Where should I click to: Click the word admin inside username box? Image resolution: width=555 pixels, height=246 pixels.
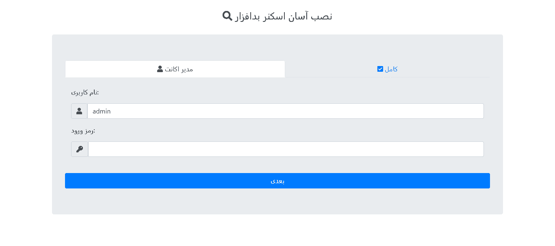[102, 111]
